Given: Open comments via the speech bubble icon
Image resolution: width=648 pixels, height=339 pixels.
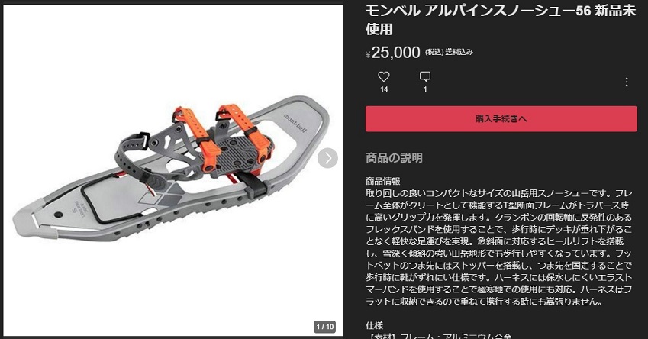Looking at the screenshot, I should pos(425,76).
